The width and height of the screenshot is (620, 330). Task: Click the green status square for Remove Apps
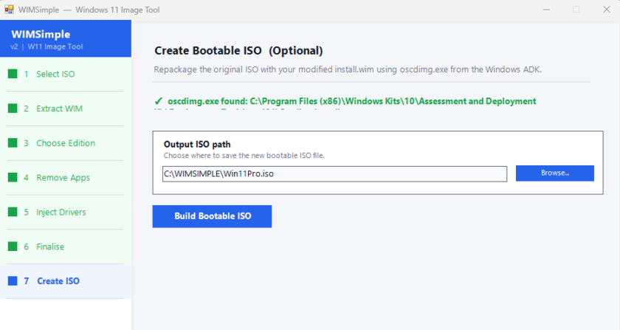(13, 178)
